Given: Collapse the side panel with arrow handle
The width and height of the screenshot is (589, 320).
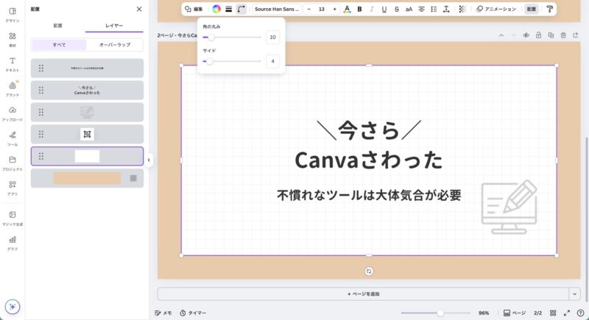Looking at the screenshot, I should tap(149, 160).
